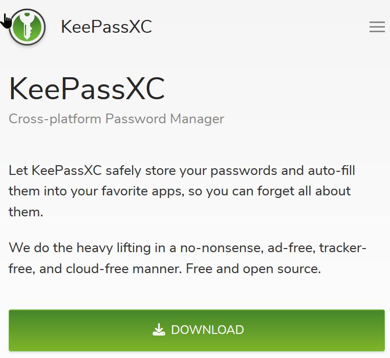Viewport: 390px width, 358px height.
Task: Click the green KeePassXC key logo
Action: click(28, 27)
